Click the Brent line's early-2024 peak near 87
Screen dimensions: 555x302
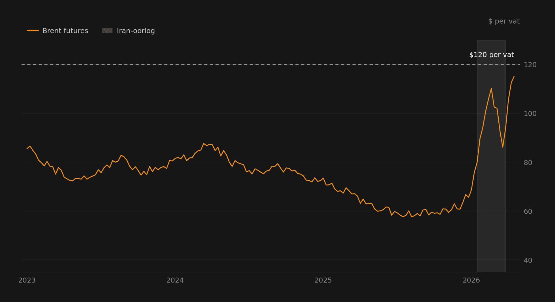click(204, 143)
